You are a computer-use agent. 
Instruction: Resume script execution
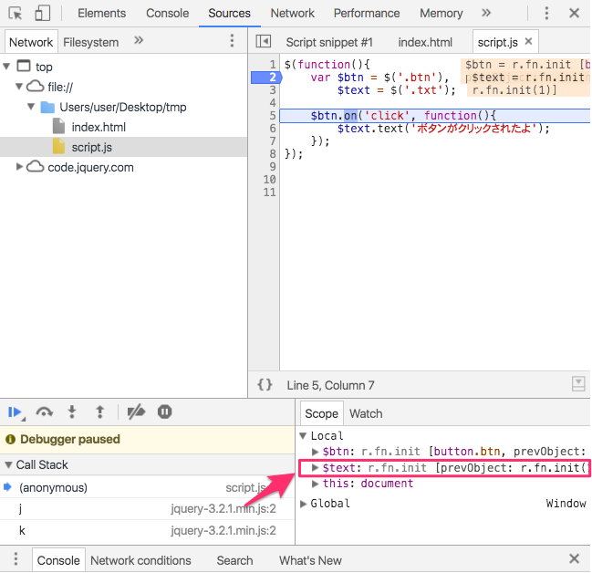click(x=16, y=412)
